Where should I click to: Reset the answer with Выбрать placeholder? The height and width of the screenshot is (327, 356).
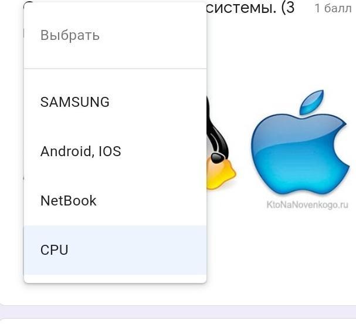point(115,35)
